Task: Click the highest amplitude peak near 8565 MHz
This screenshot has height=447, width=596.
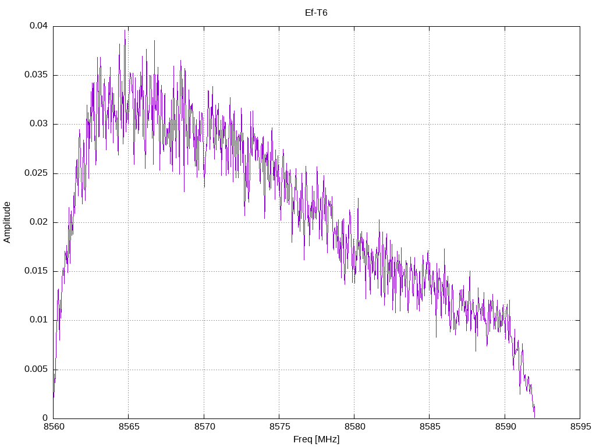Action: click(125, 30)
